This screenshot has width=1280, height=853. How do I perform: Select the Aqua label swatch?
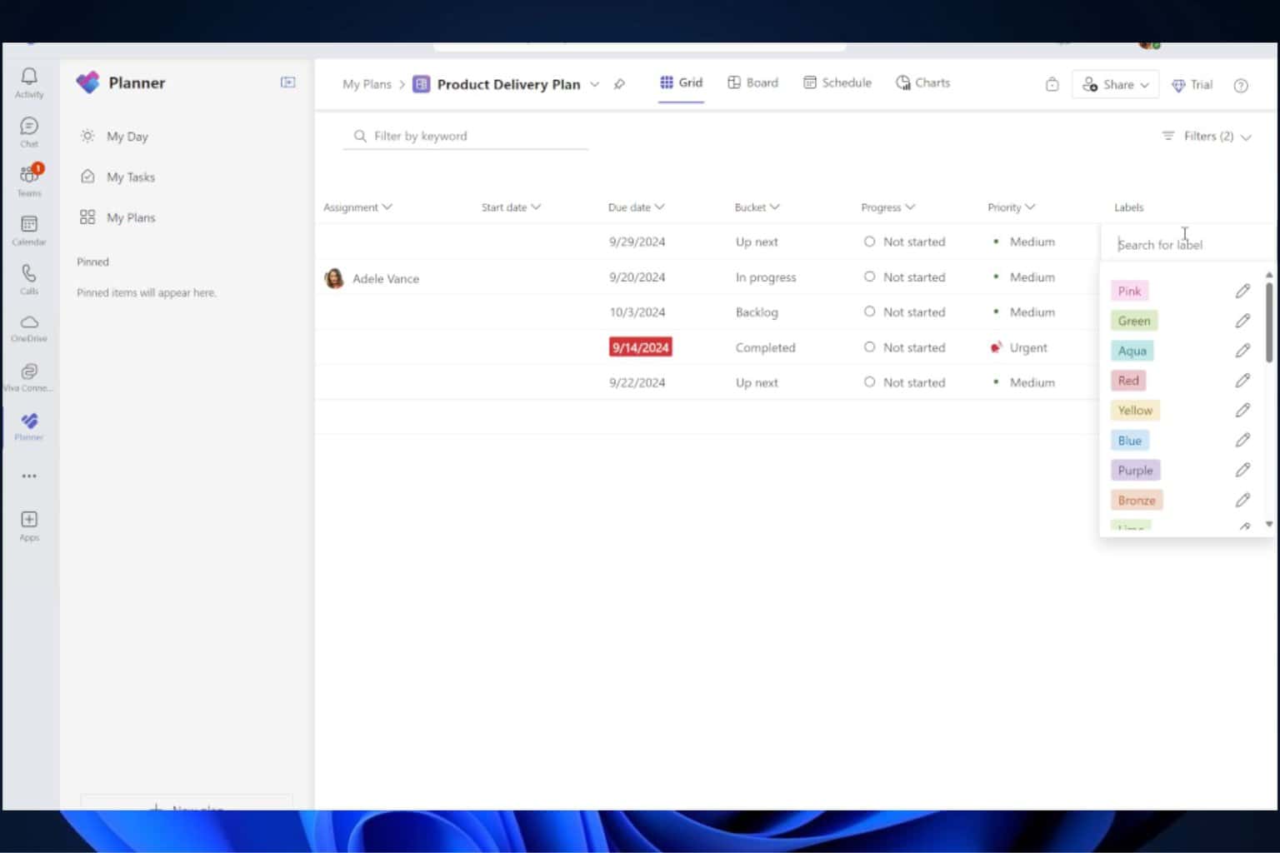click(x=1132, y=351)
